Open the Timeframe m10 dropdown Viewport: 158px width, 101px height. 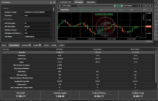coord(38,16)
